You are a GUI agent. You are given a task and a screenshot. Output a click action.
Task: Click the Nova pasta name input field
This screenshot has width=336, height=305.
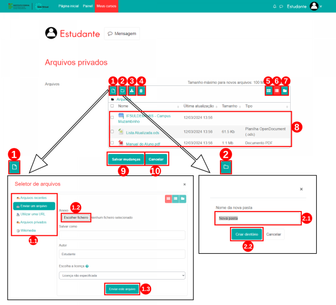pyautogui.click(x=258, y=218)
